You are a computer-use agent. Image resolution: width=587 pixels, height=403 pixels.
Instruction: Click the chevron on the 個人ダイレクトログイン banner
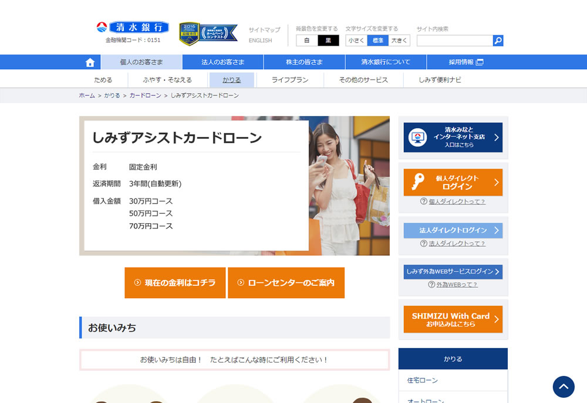point(497,182)
